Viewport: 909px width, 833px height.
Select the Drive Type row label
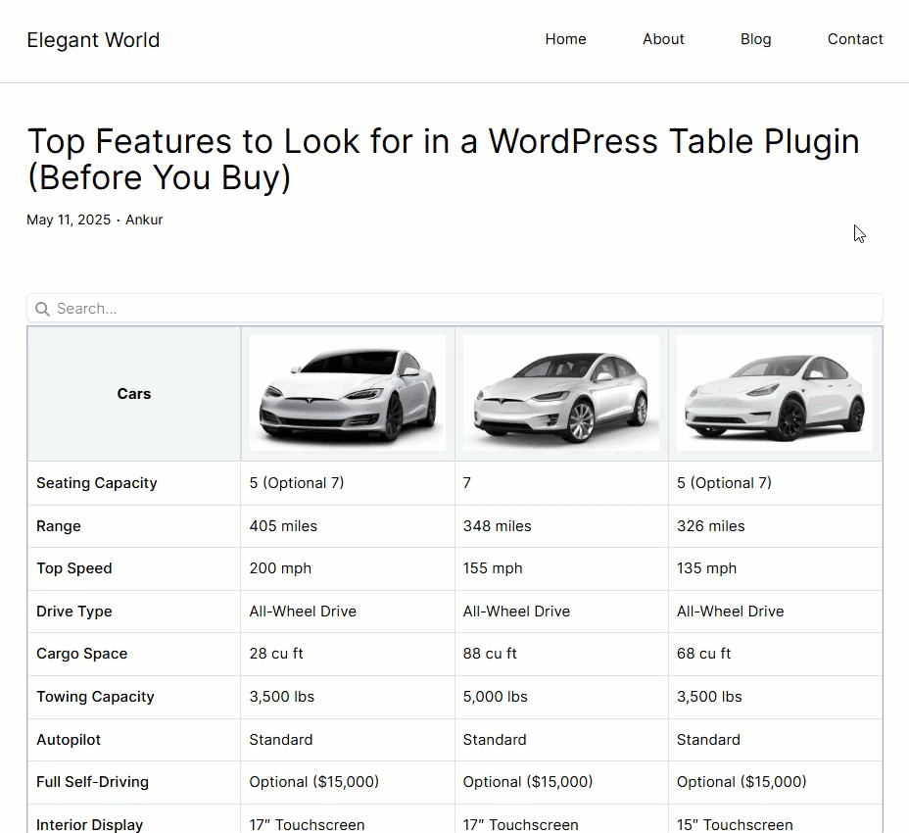click(74, 612)
